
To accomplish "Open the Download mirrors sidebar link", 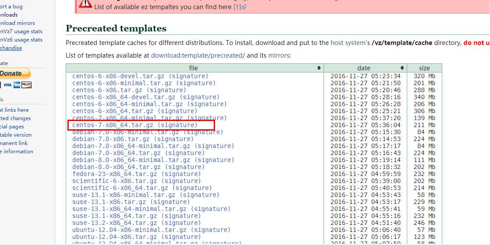I will point(17,23).
